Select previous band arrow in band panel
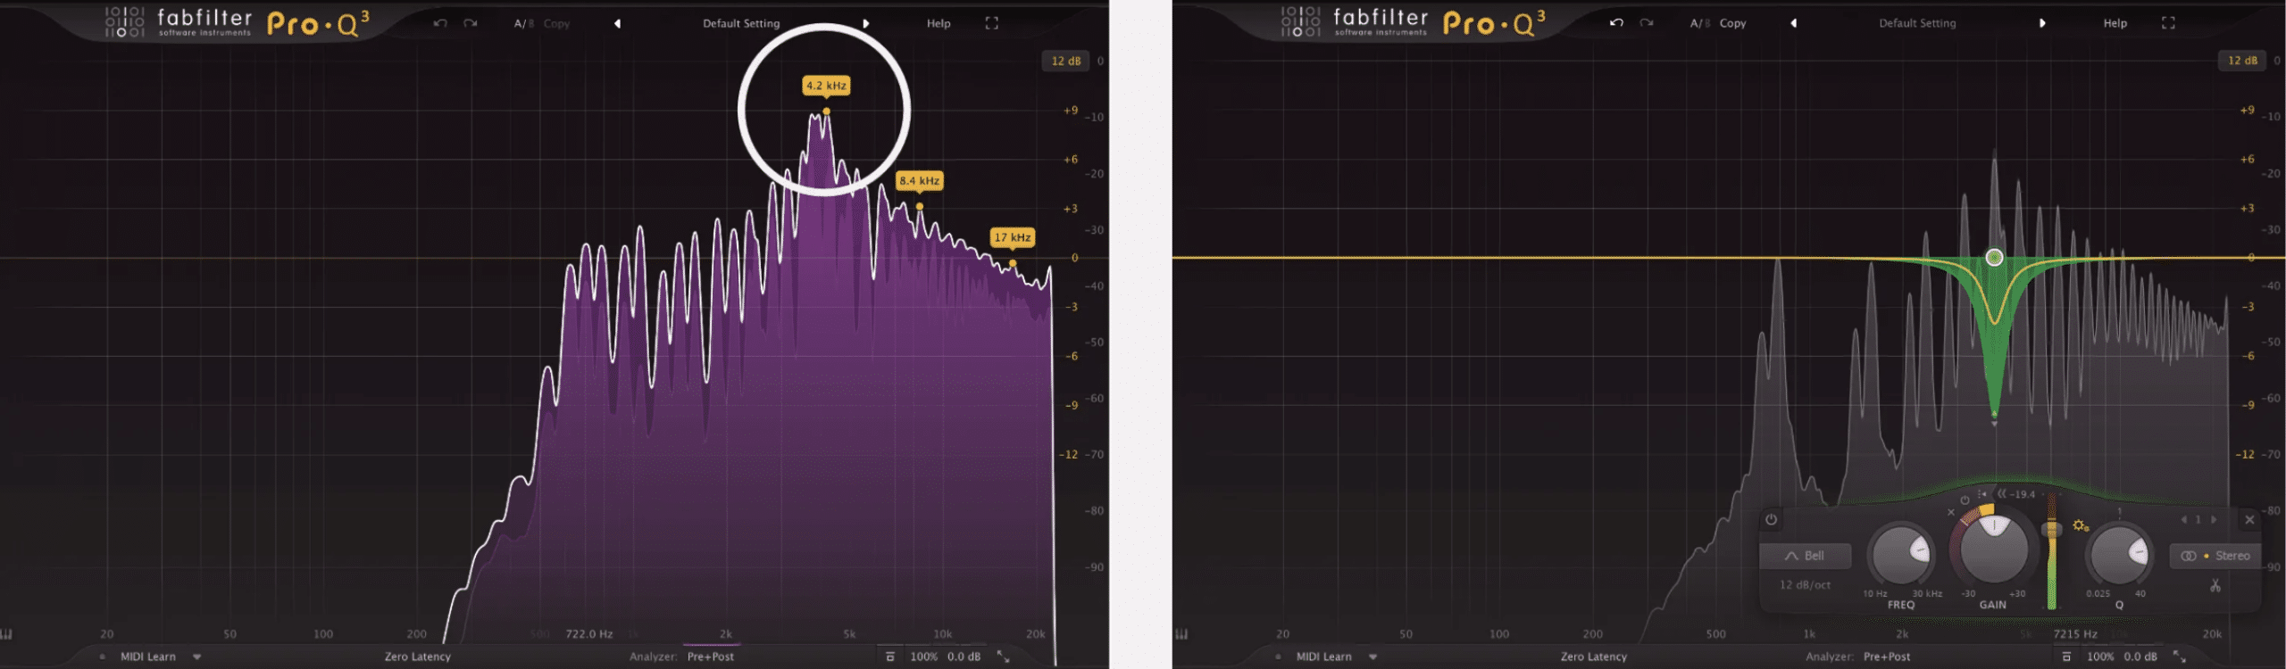This screenshot has width=2286, height=669. 2183,519
